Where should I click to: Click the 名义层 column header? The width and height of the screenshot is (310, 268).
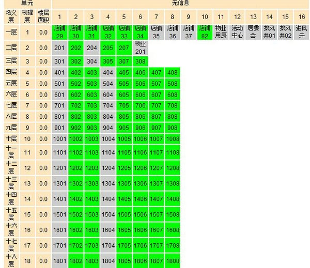click(11, 17)
